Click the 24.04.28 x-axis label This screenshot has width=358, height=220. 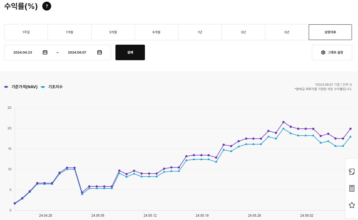pos(45,215)
